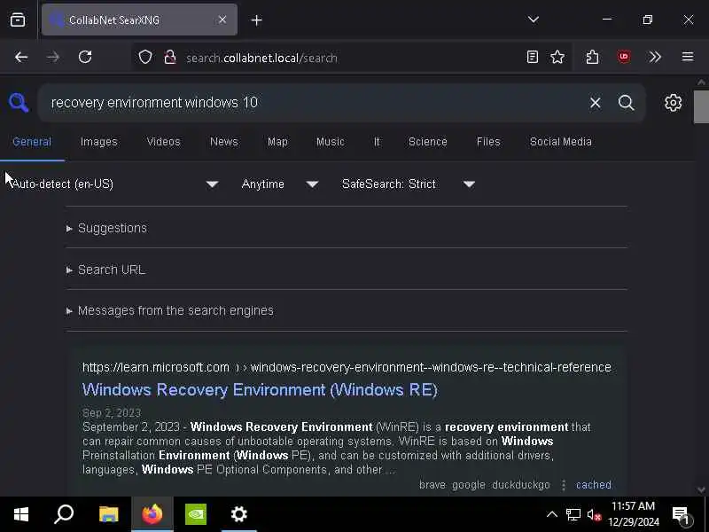Viewport: 709px width, 532px height.
Task: Switch to the Music tab
Action: 331,142
